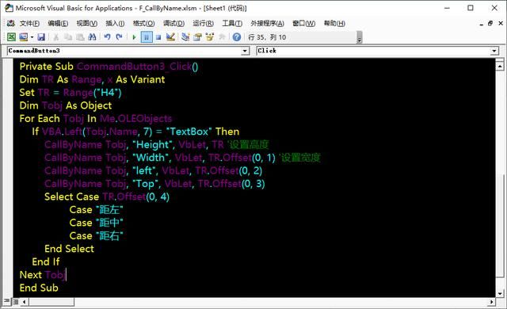Viewport: 507px width, 309px height.
Task: Click the vertical scrollbar down arrow
Action: click(x=500, y=293)
